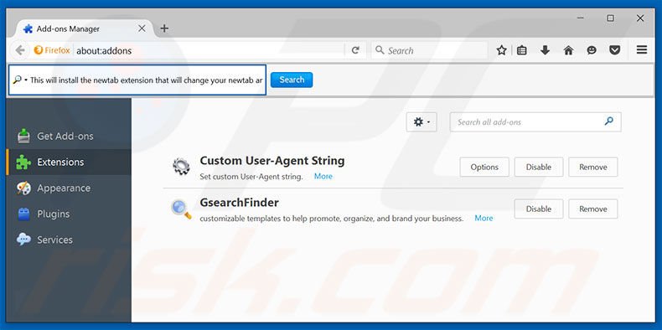The image size is (662, 330).
Task: Switch to Plugins section
Action: pos(69,214)
